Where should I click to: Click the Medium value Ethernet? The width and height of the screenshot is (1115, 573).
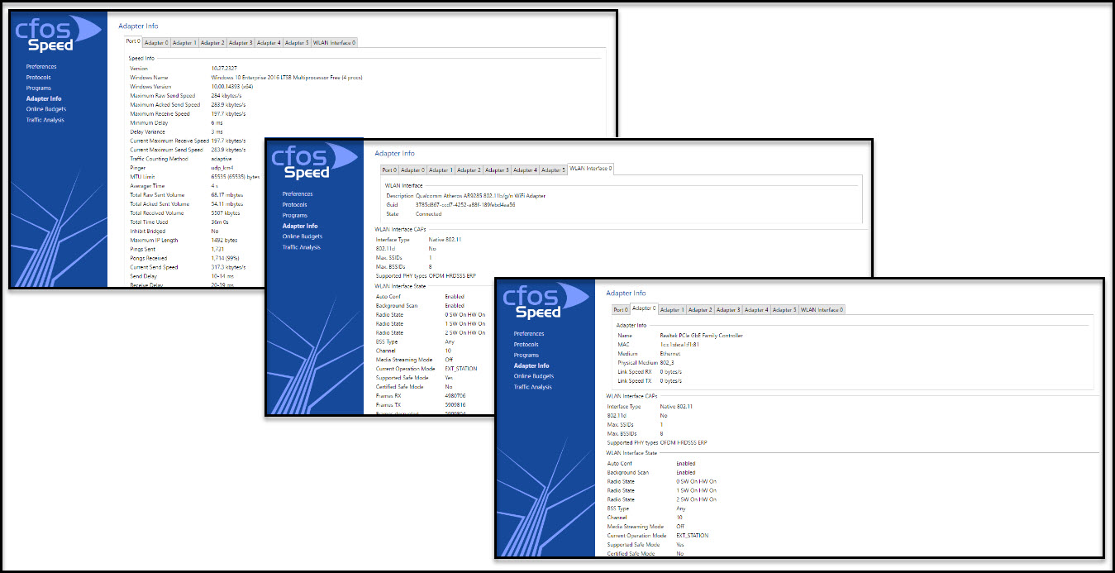pyautogui.click(x=670, y=354)
